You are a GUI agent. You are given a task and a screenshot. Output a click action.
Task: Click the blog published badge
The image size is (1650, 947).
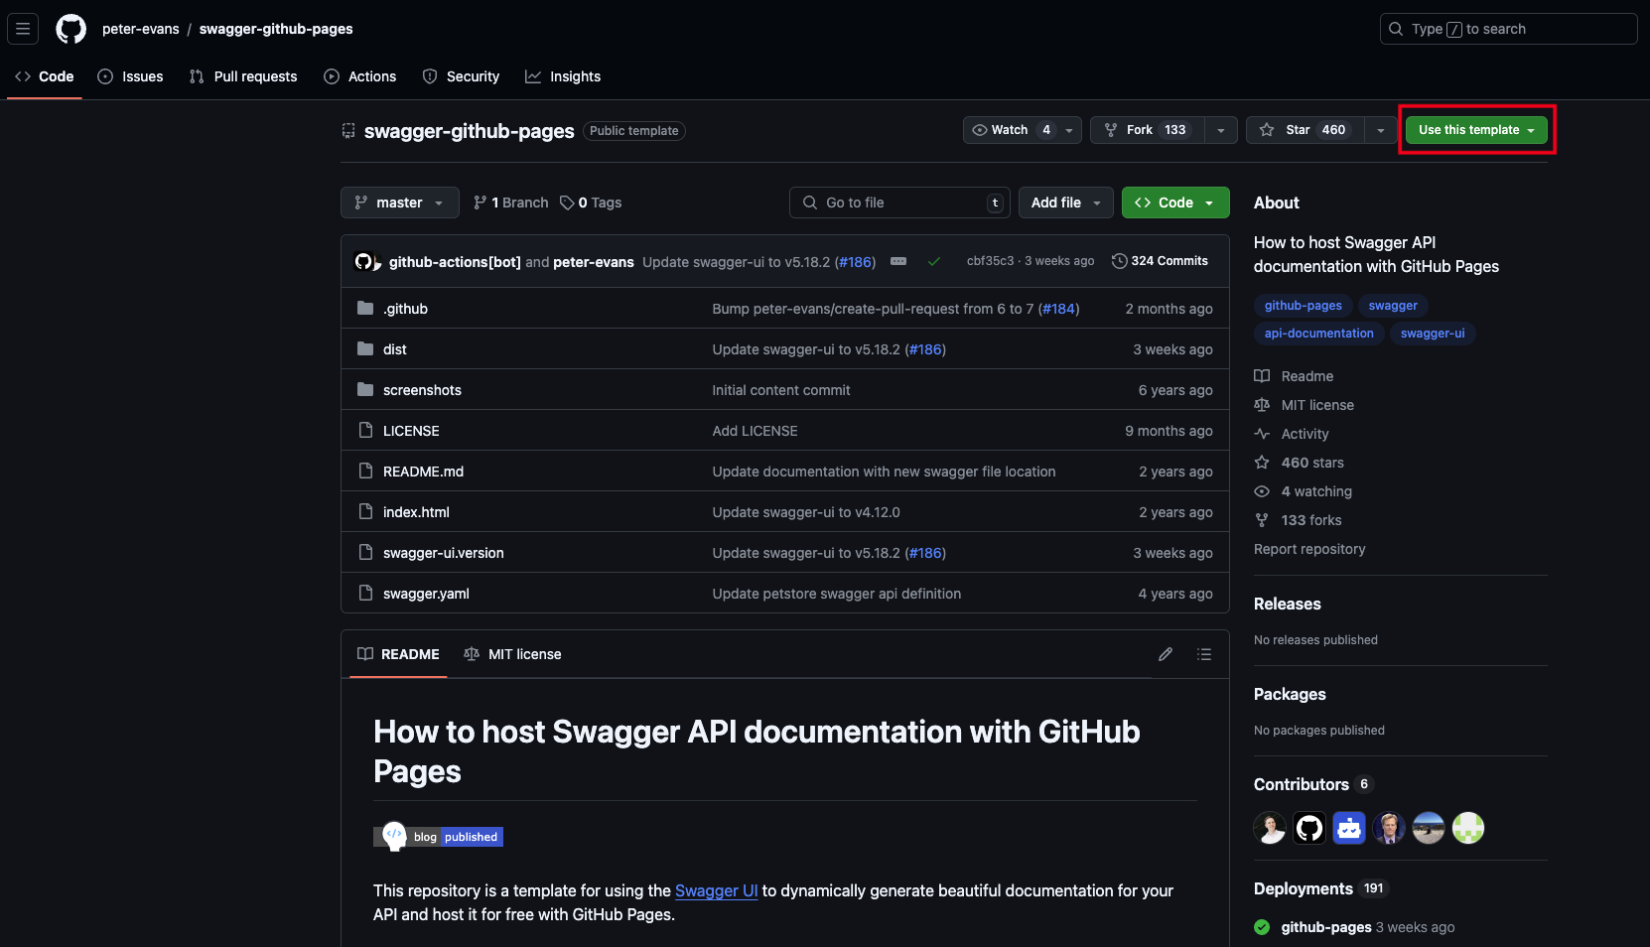(x=439, y=837)
